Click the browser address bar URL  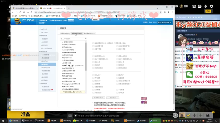coord(78,12)
